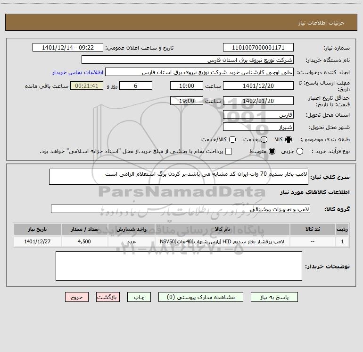Click the چاپ print button
The width and height of the screenshot is (363, 352).
(139, 297)
